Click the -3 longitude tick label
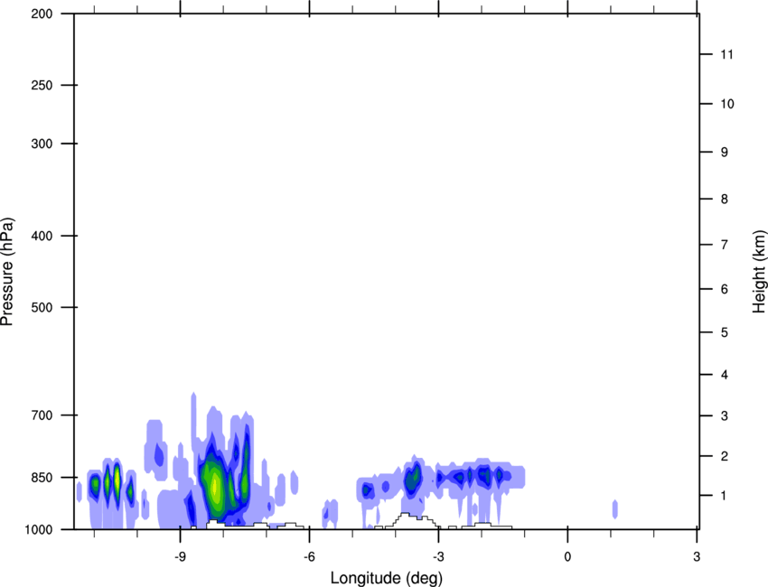 pos(438,557)
